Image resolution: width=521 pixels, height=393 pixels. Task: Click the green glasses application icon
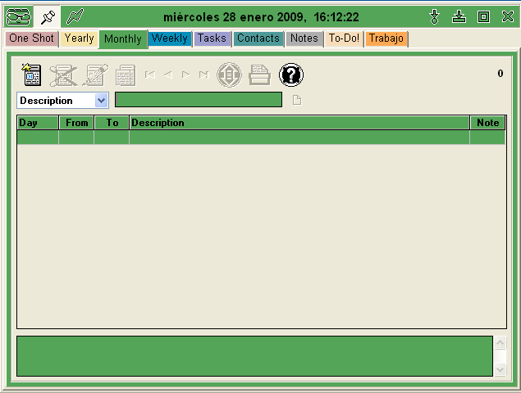click(19, 16)
